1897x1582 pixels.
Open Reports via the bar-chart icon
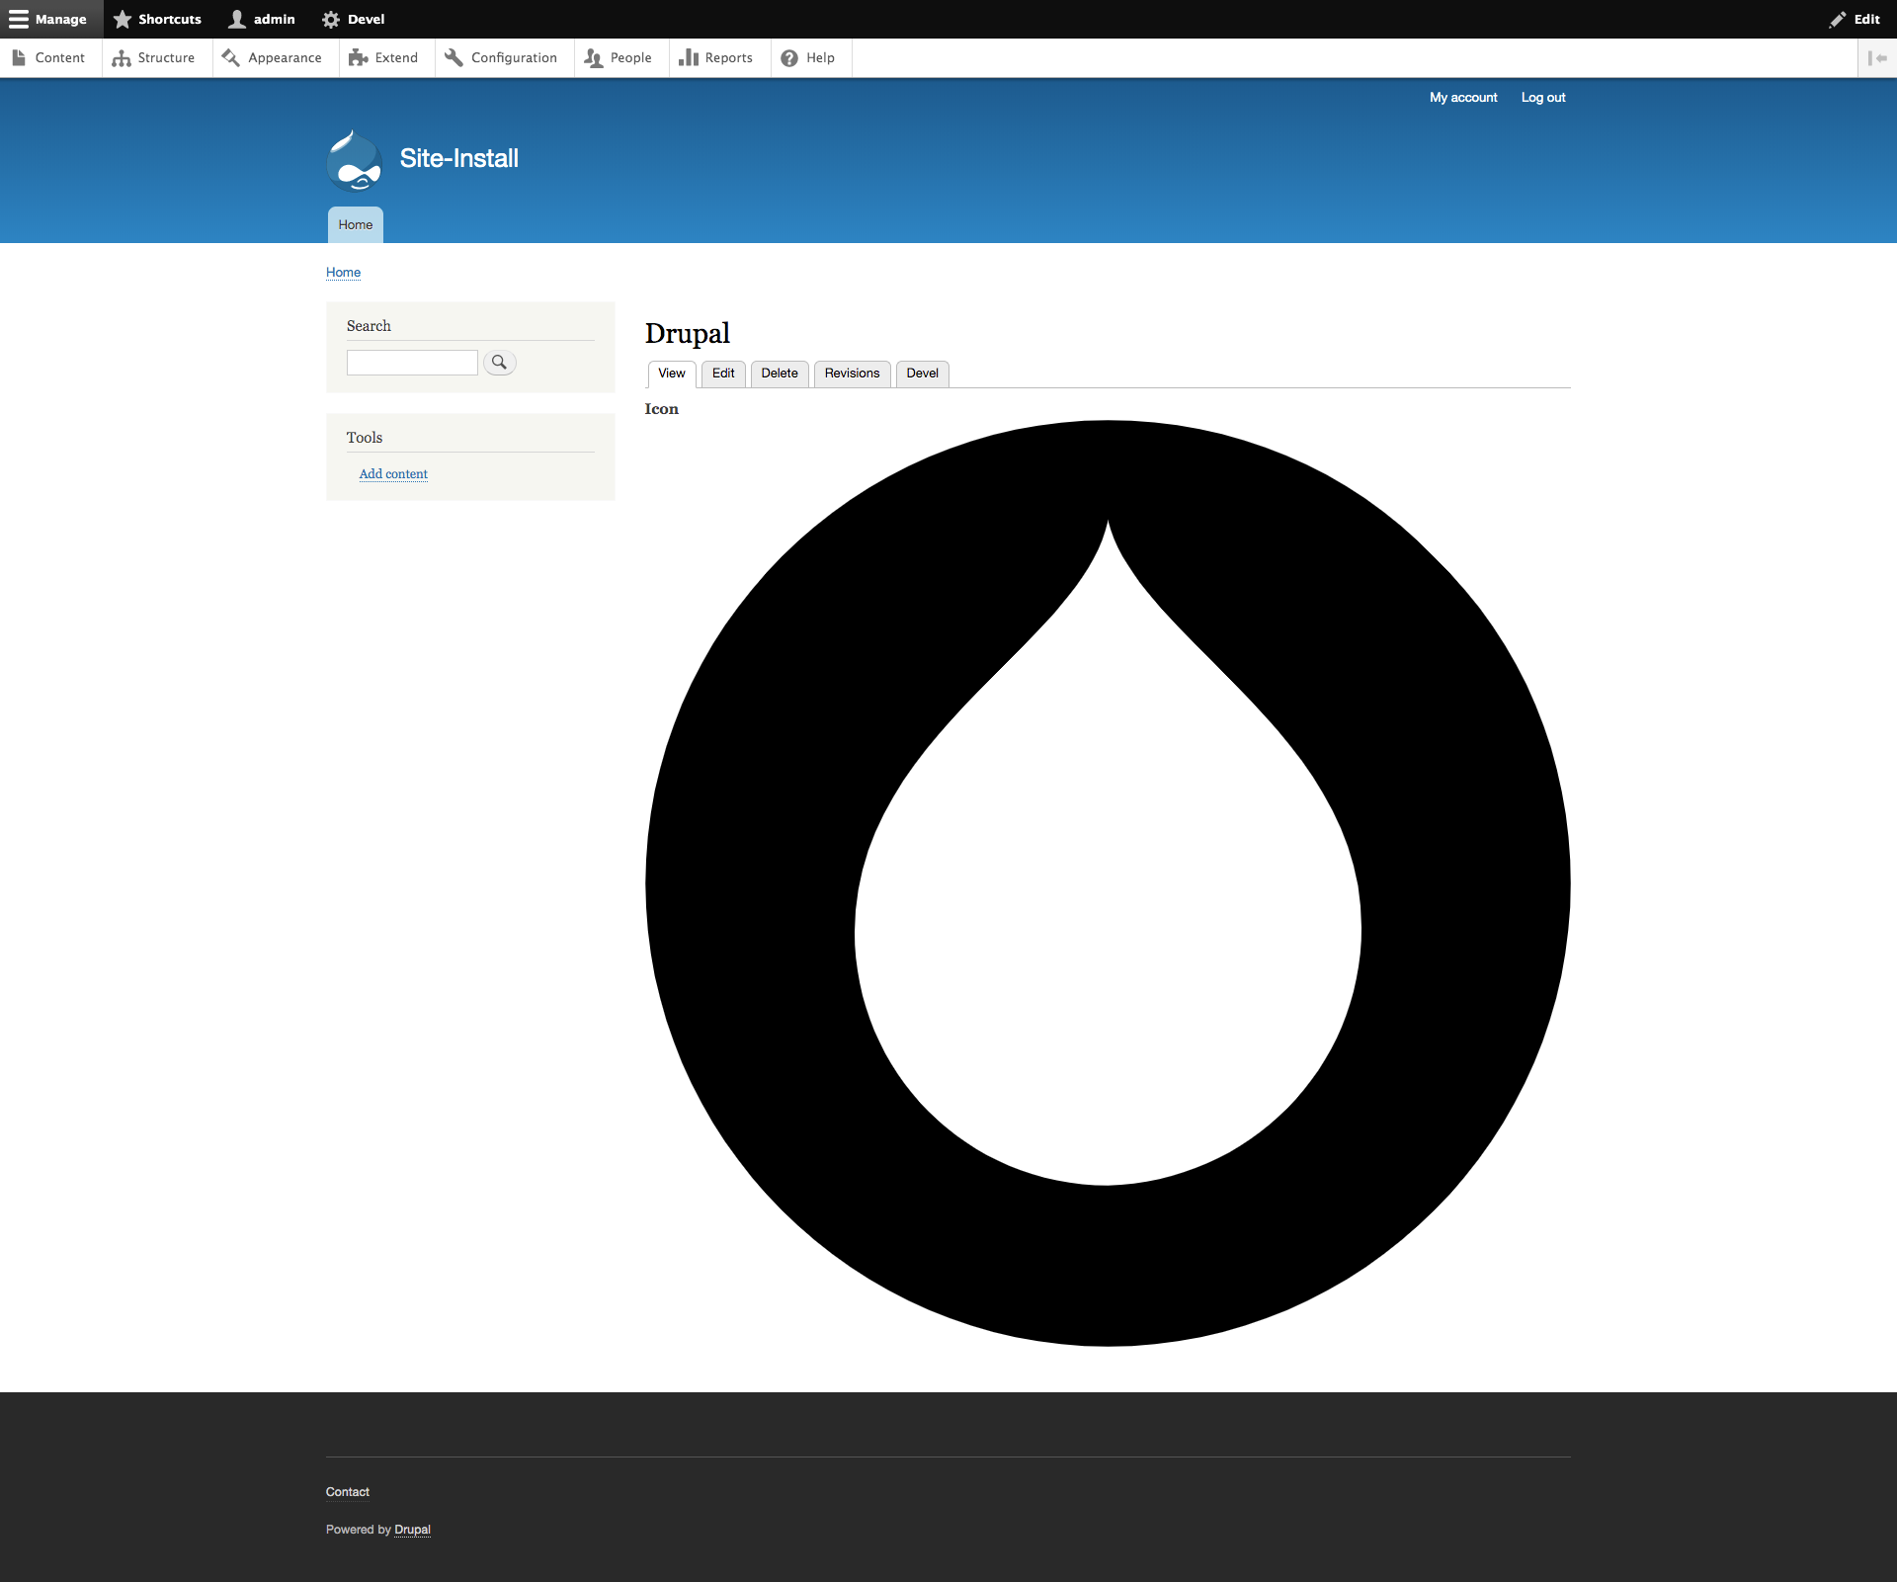click(689, 57)
